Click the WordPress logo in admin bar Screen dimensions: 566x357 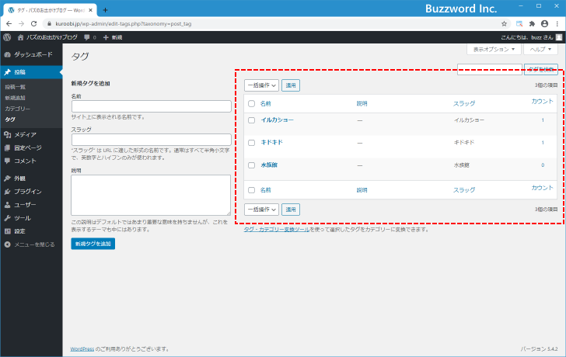[x=7, y=36]
